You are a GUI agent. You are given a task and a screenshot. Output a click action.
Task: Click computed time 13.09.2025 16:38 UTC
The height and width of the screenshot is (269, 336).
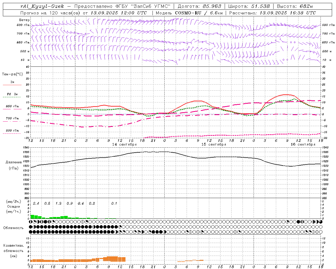pos(288,13)
